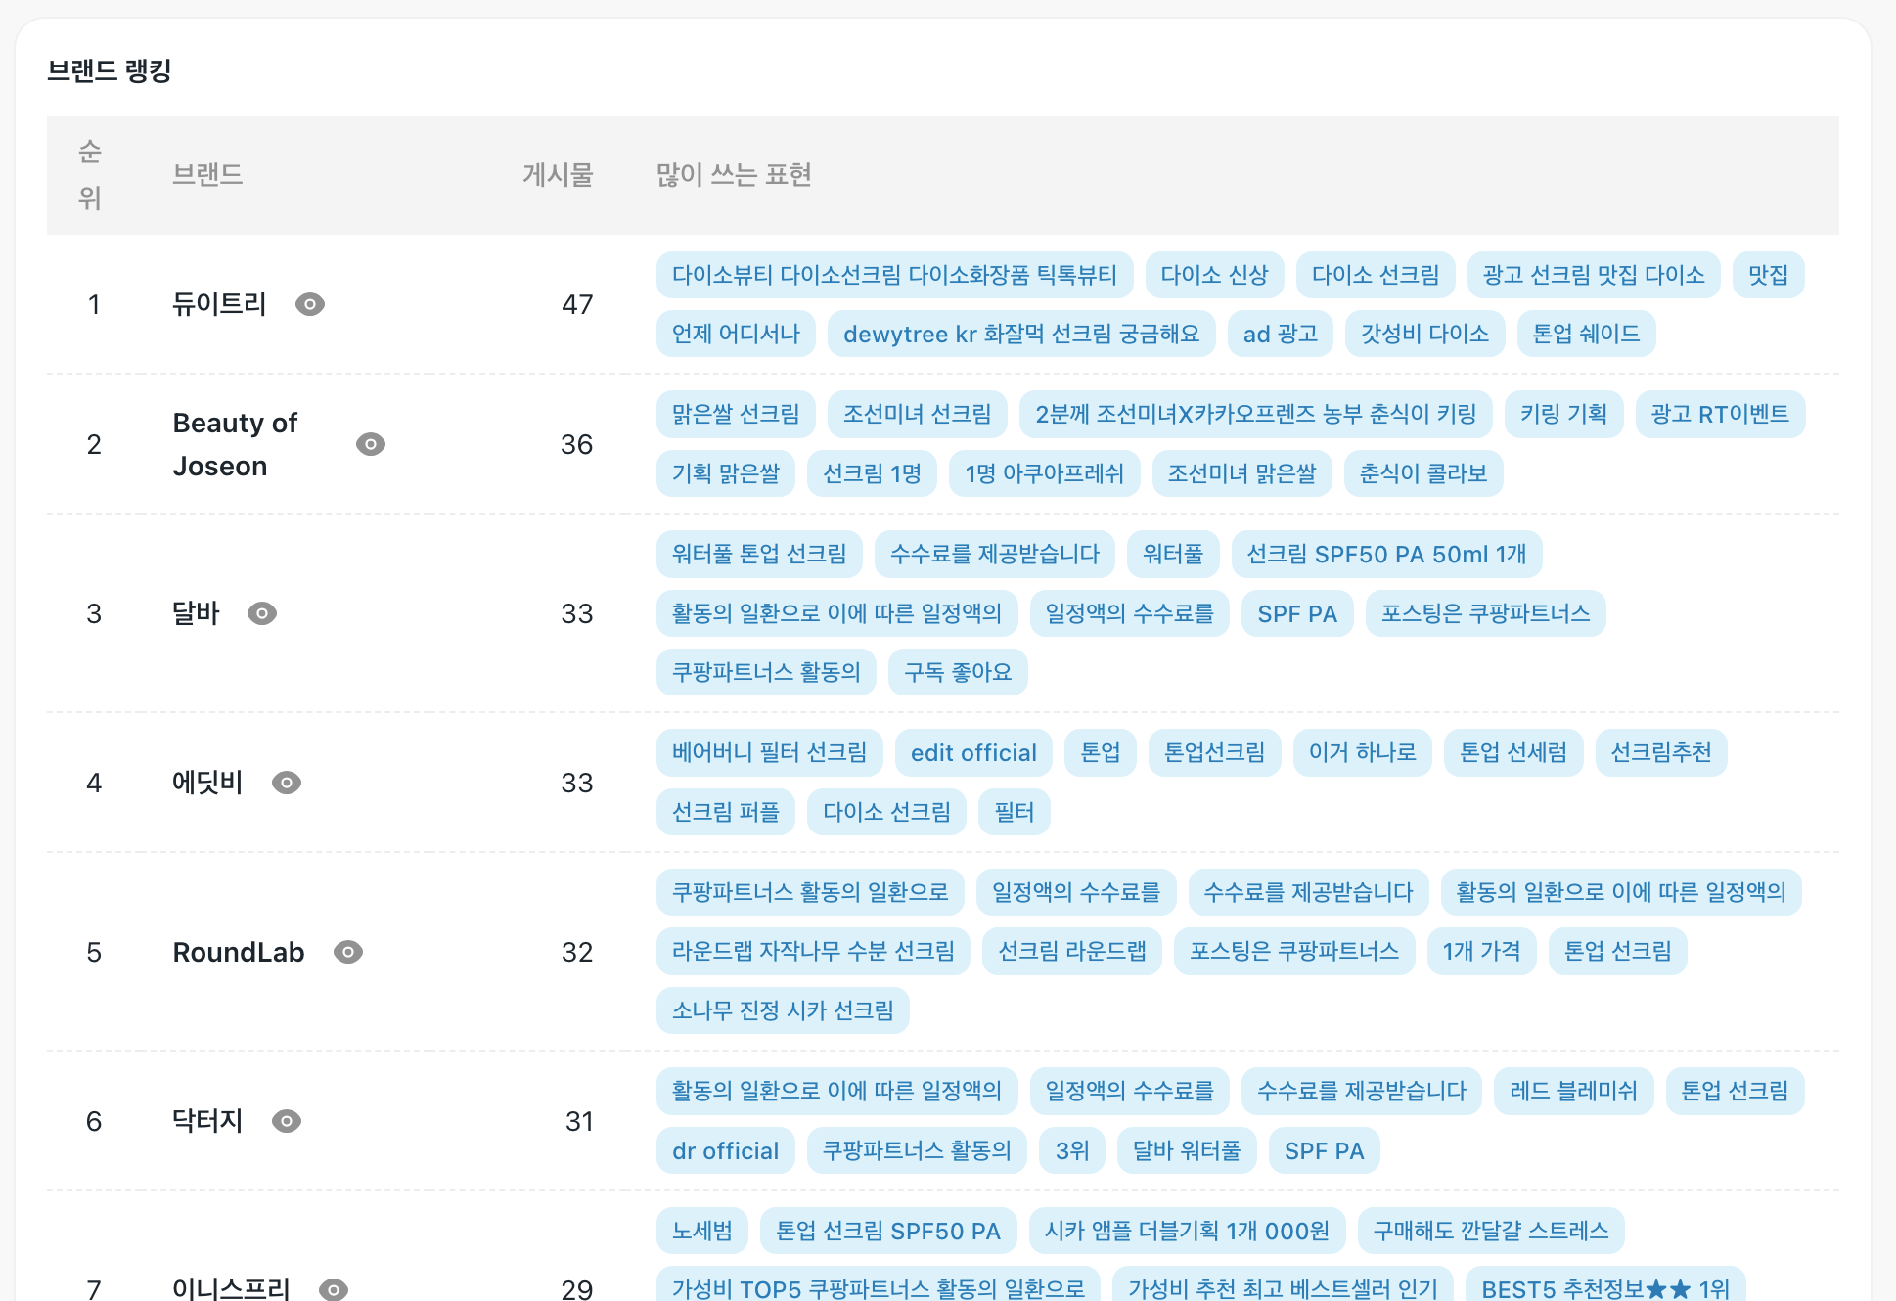
Task: Click the 브랜드 column header
Action: (x=207, y=175)
